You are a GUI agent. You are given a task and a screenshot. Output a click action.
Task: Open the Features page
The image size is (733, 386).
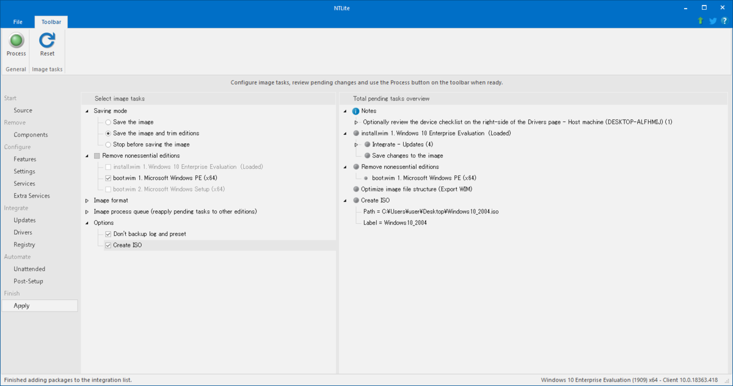point(24,159)
